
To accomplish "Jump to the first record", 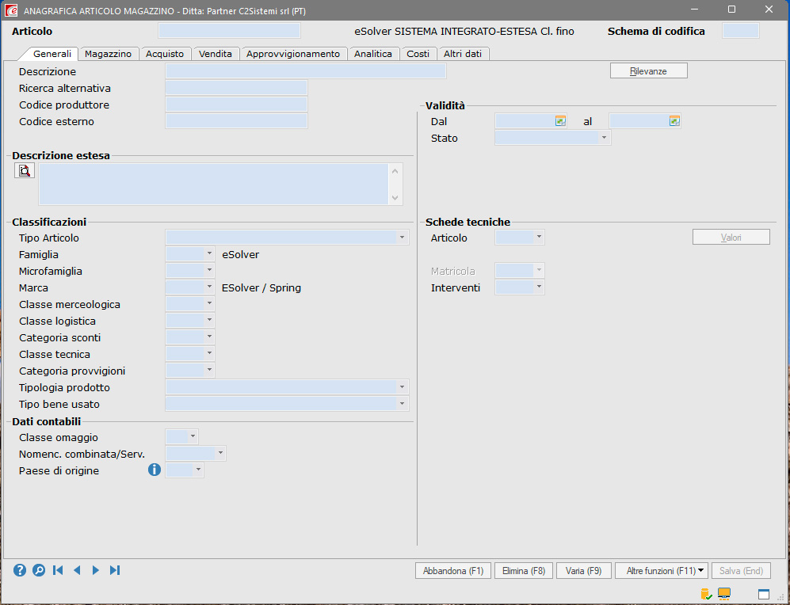I will point(58,570).
